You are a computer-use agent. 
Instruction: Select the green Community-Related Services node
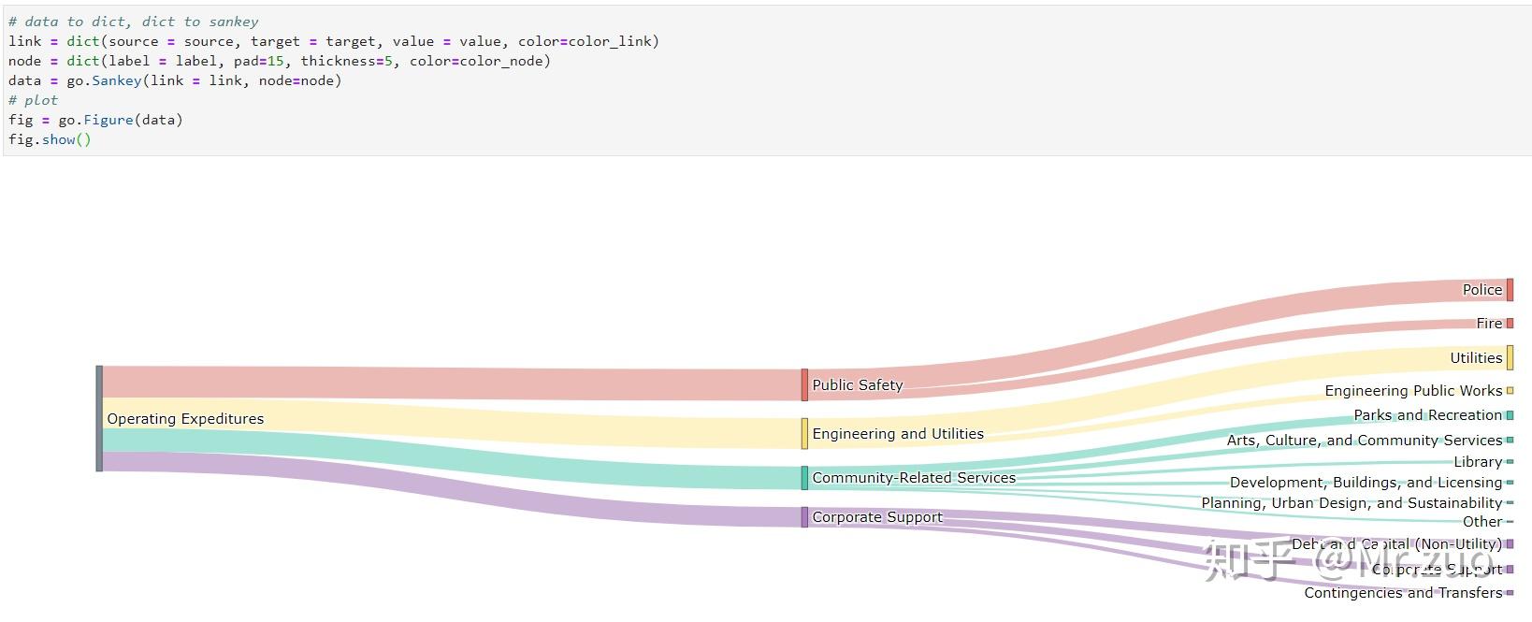(804, 478)
